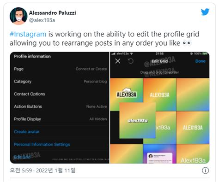Open the @alex193a handle

42,20
